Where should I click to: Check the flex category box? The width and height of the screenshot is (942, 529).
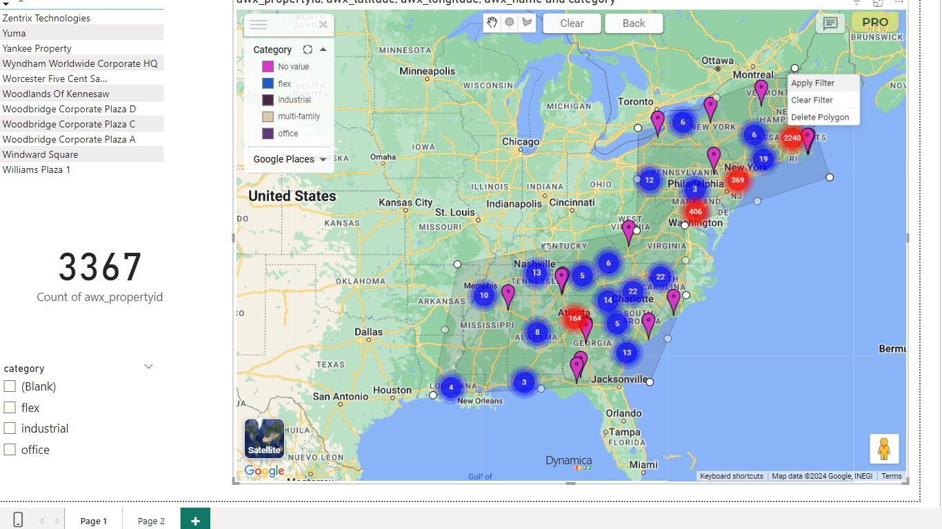click(10, 408)
